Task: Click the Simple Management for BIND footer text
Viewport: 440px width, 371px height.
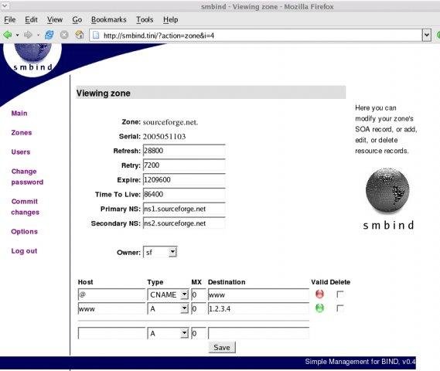Action: coord(360,362)
